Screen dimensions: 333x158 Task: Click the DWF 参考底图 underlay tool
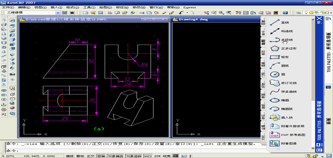[x=287, y=135]
